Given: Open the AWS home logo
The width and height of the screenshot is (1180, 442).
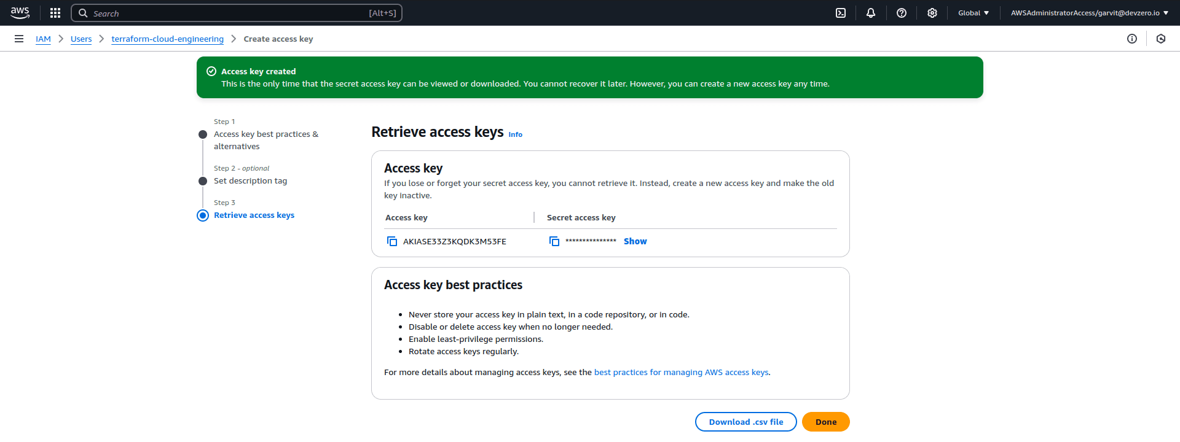Looking at the screenshot, I should click(x=20, y=13).
